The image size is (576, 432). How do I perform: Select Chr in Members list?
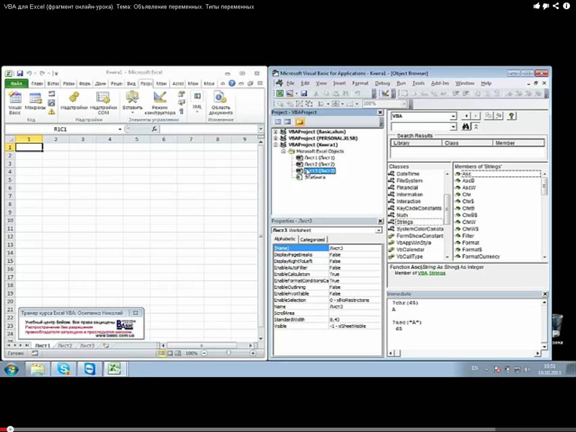[x=467, y=194]
